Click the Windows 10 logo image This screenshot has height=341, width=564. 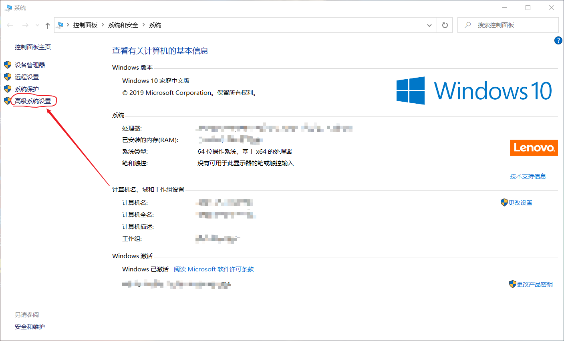[474, 90]
